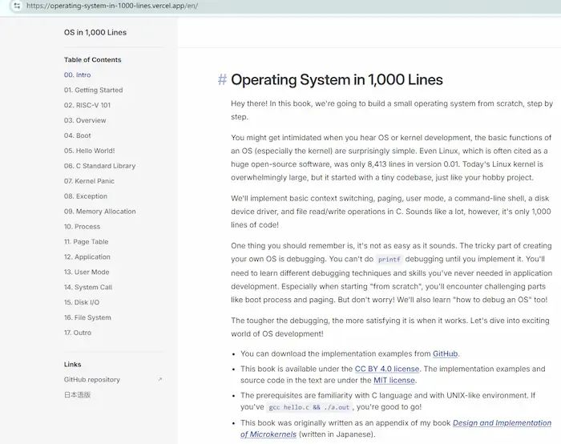Open the CC BY 4.0 license link
The width and height of the screenshot is (561, 444).
pos(387,369)
